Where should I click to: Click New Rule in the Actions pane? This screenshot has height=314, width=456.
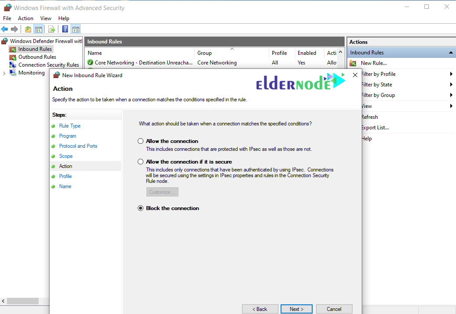tap(373, 63)
